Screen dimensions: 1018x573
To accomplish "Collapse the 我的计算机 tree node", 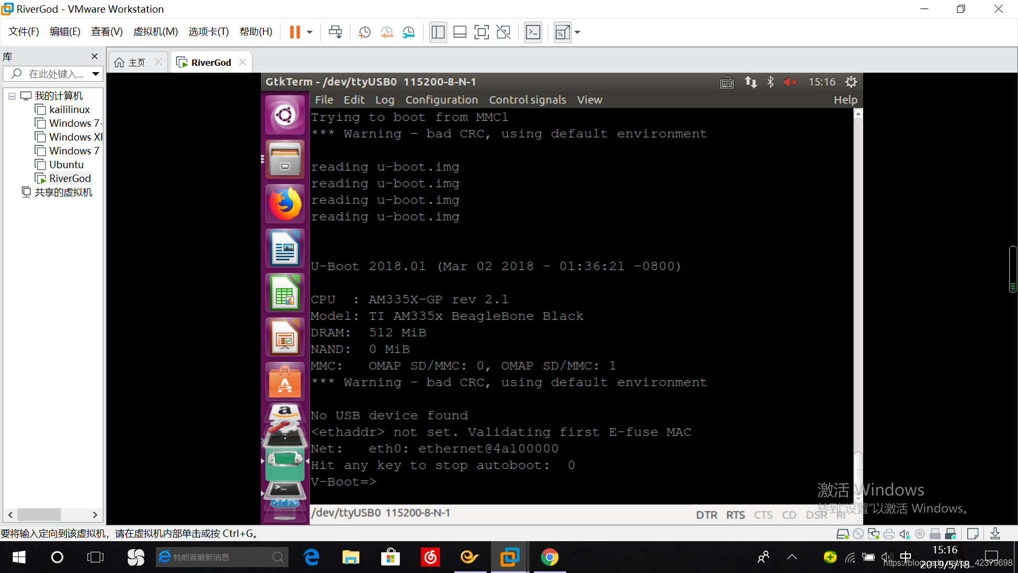I will tap(12, 96).
